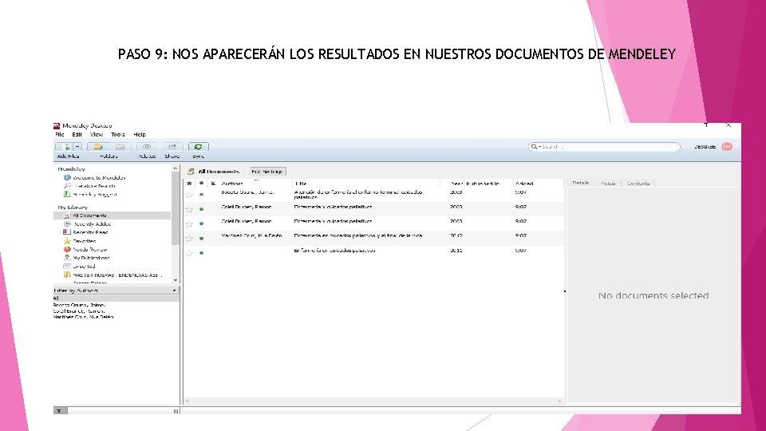766x431 pixels.
Task: Open the Tools menu
Action: pos(118,134)
